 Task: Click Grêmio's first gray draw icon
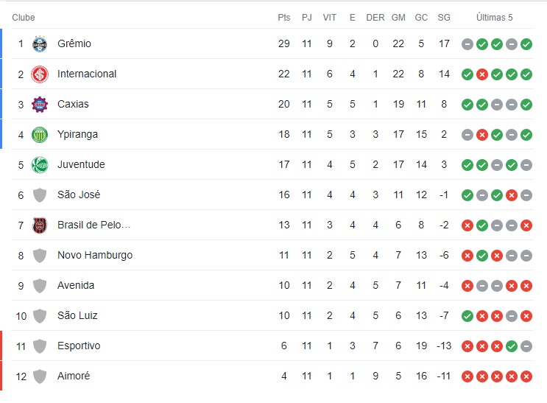[x=467, y=44]
